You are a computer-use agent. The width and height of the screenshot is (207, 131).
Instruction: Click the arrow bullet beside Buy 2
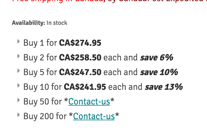click(19, 56)
